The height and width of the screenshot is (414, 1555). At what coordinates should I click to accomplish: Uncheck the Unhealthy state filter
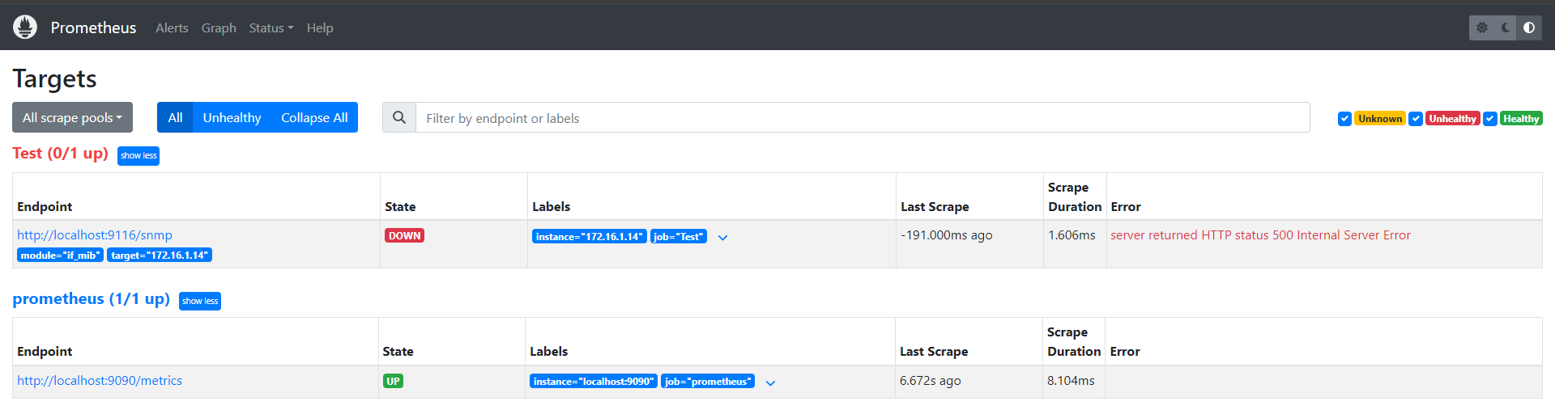point(1416,119)
